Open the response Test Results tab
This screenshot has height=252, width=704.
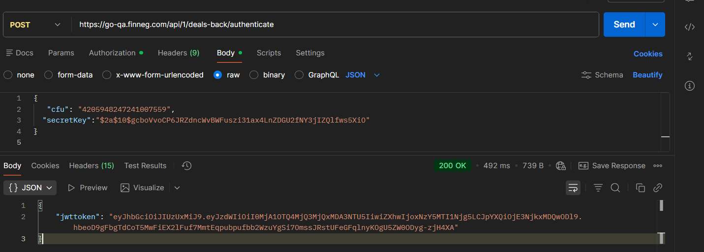[x=145, y=166]
